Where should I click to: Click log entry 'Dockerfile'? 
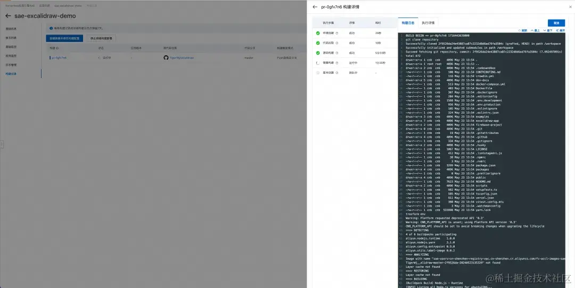(x=483, y=88)
